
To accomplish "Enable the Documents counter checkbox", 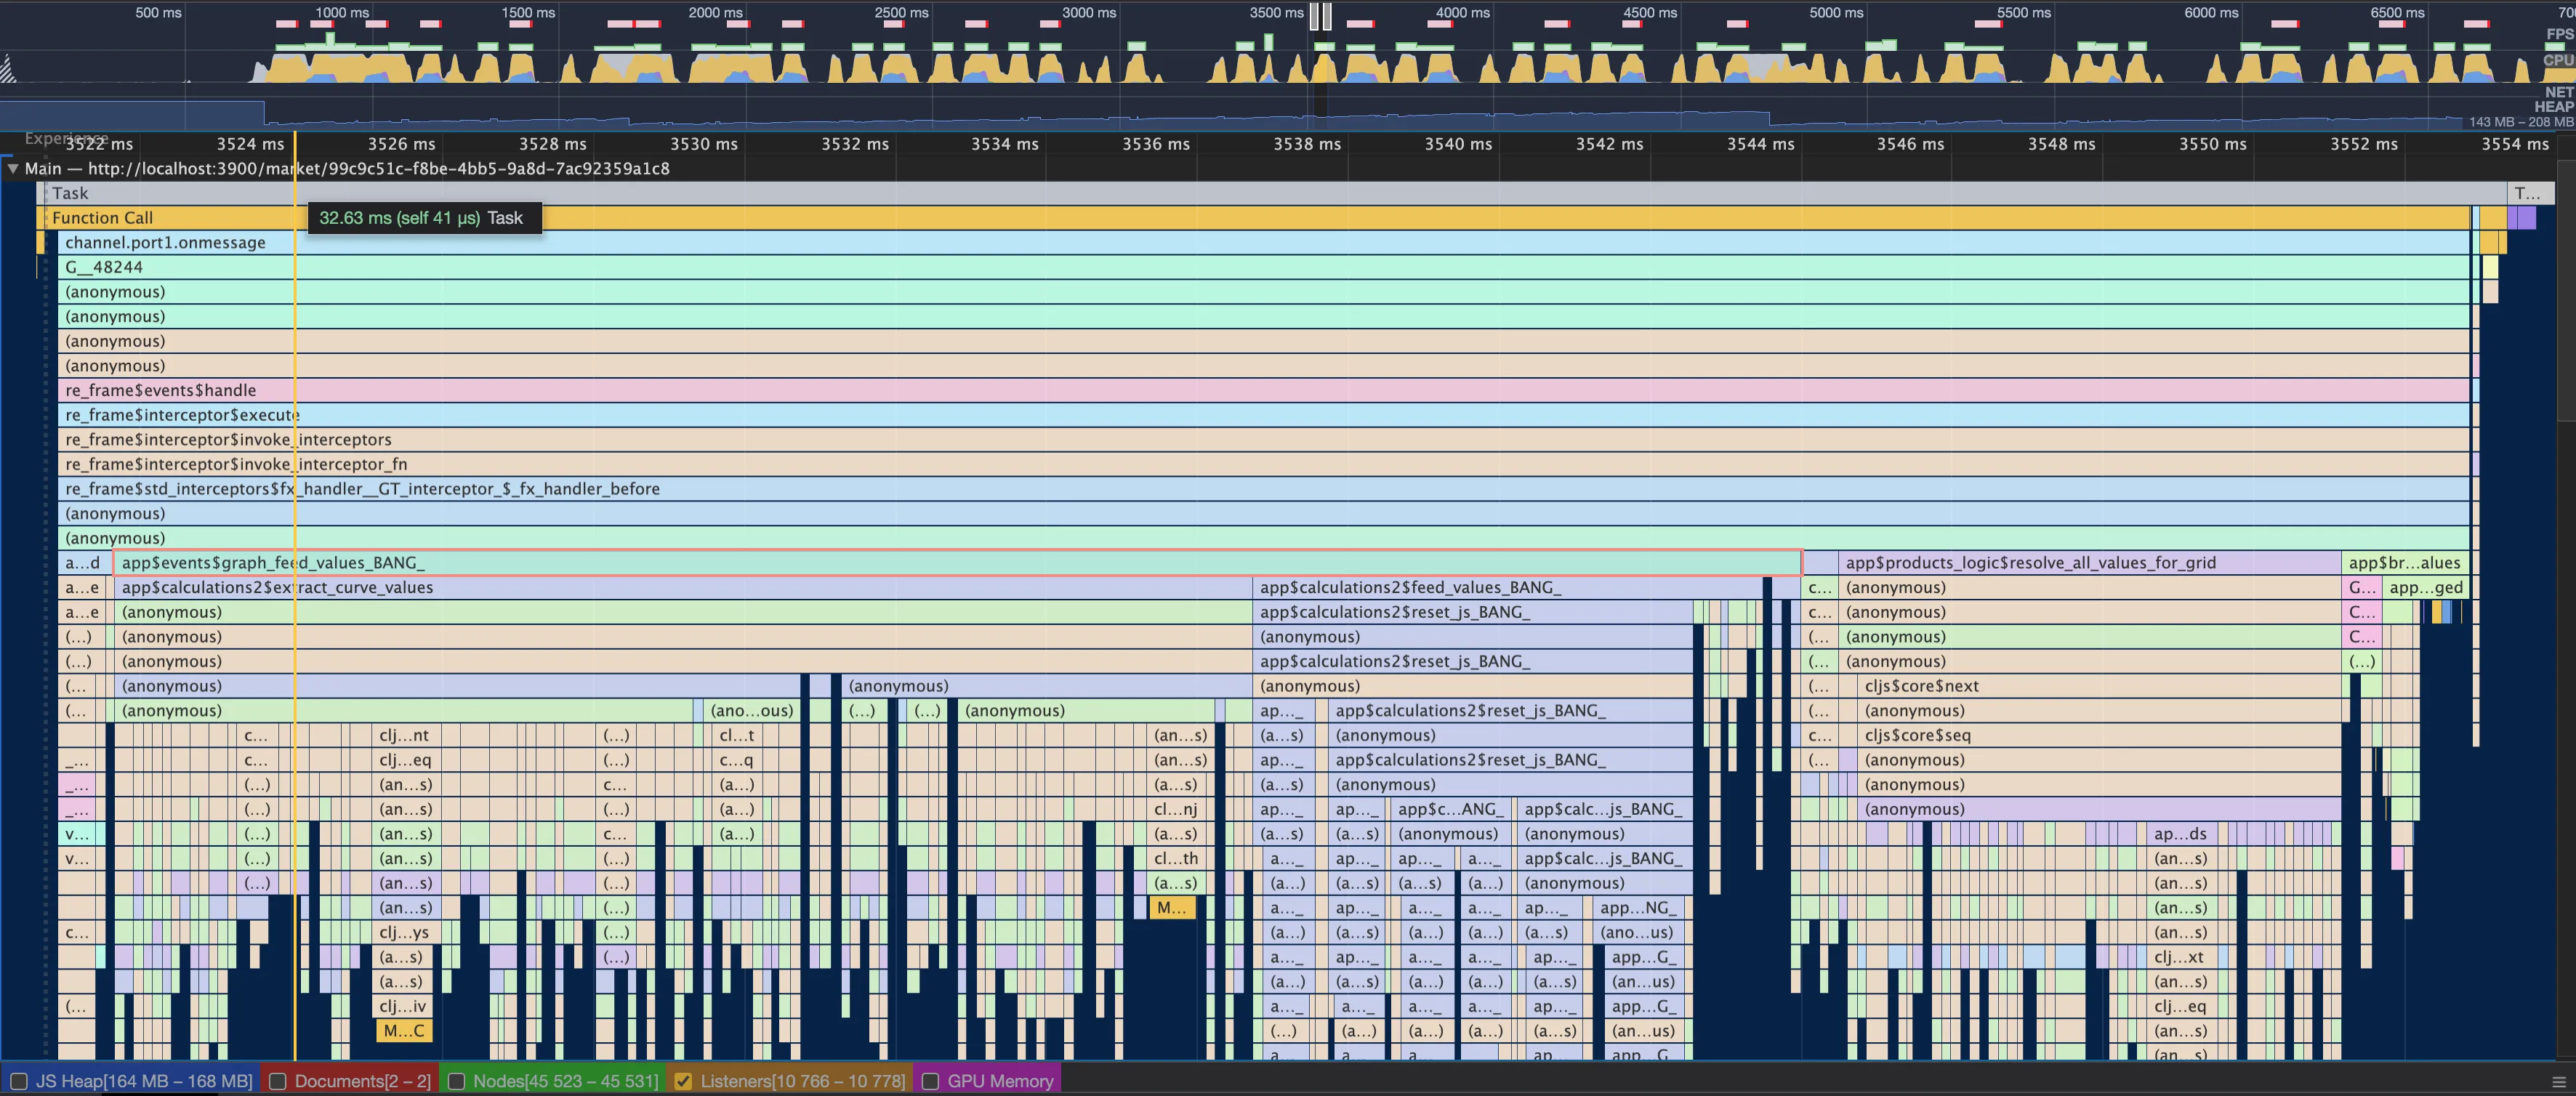I will click(x=278, y=1081).
